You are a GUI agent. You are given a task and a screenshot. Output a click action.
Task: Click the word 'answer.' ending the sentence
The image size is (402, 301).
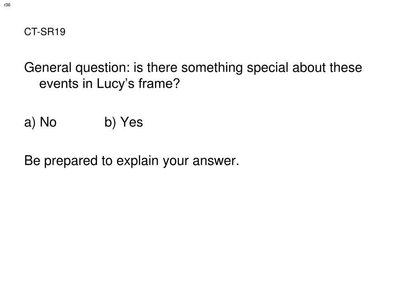pyautogui.click(x=216, y=161)
